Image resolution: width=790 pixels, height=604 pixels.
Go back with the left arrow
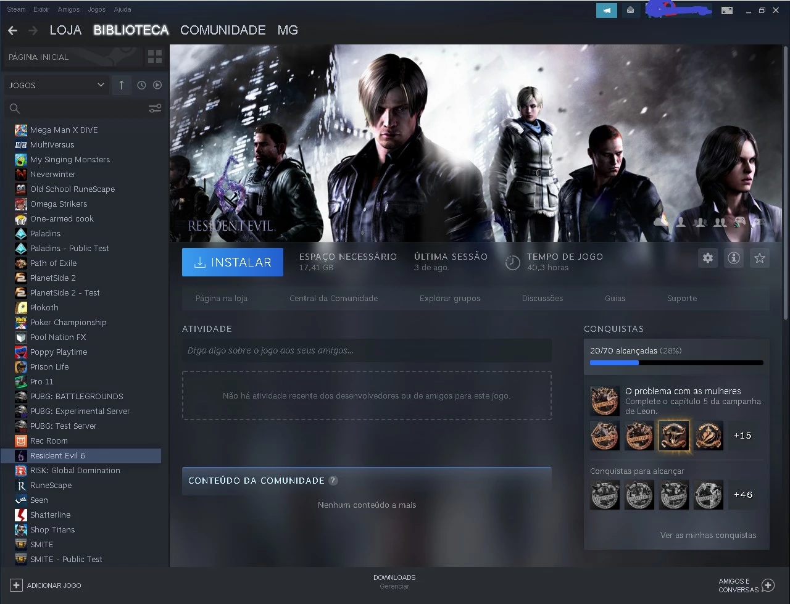click(12, 30)
